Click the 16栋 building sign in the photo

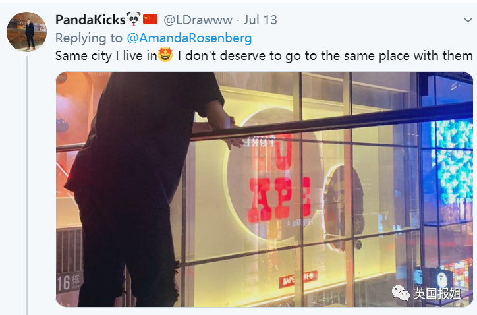click(69, 282)
